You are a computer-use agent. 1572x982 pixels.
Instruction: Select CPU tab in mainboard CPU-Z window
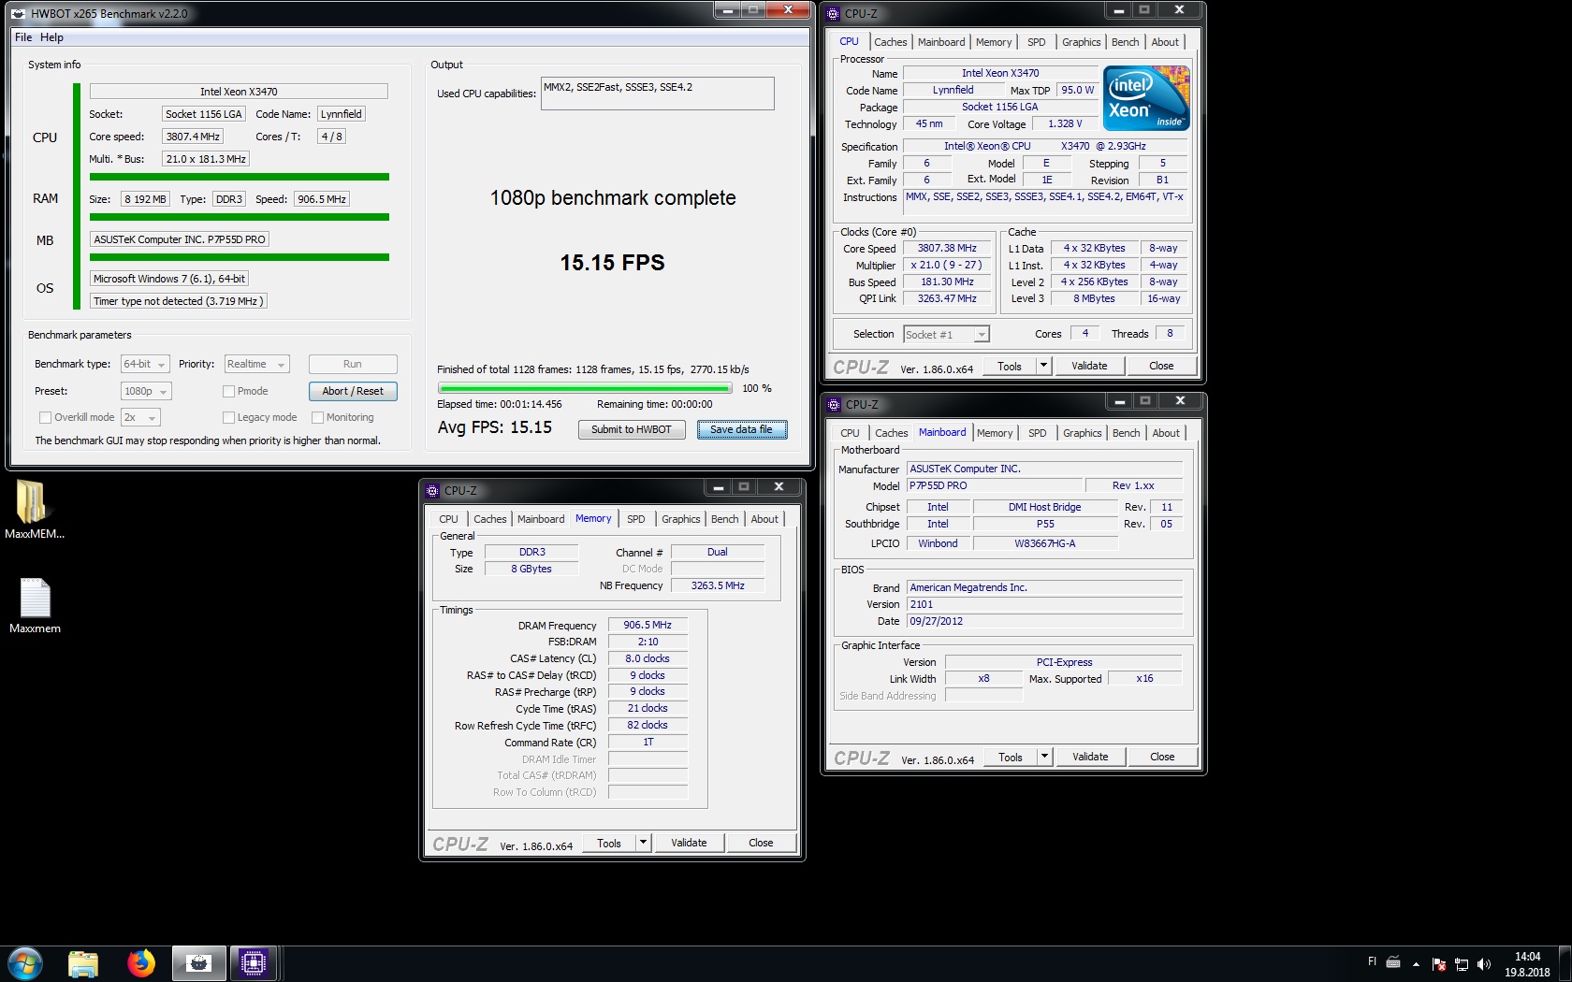(x=850, y=433)
